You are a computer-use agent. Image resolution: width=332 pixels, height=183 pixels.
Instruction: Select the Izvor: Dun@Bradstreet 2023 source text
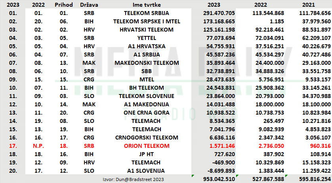(133, 179)
